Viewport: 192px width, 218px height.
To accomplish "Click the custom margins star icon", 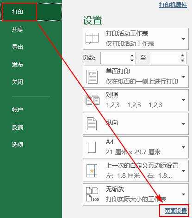I will [x=92, y=171].
